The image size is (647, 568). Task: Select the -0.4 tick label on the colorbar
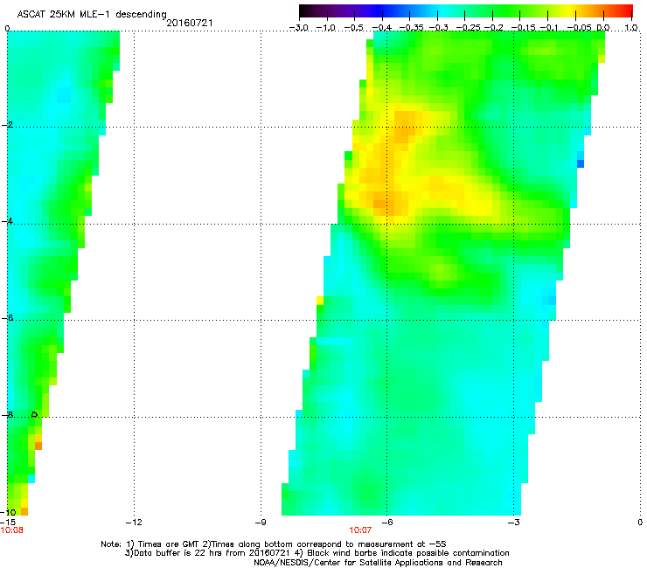tap(382, 28)
